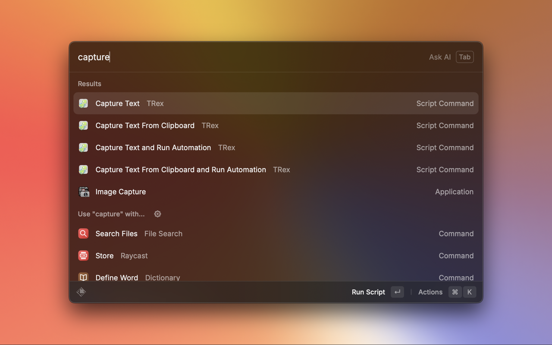The height and width of the screenshot is (345, 552).
Task: Select the Capture Text result
Action: 276,103
